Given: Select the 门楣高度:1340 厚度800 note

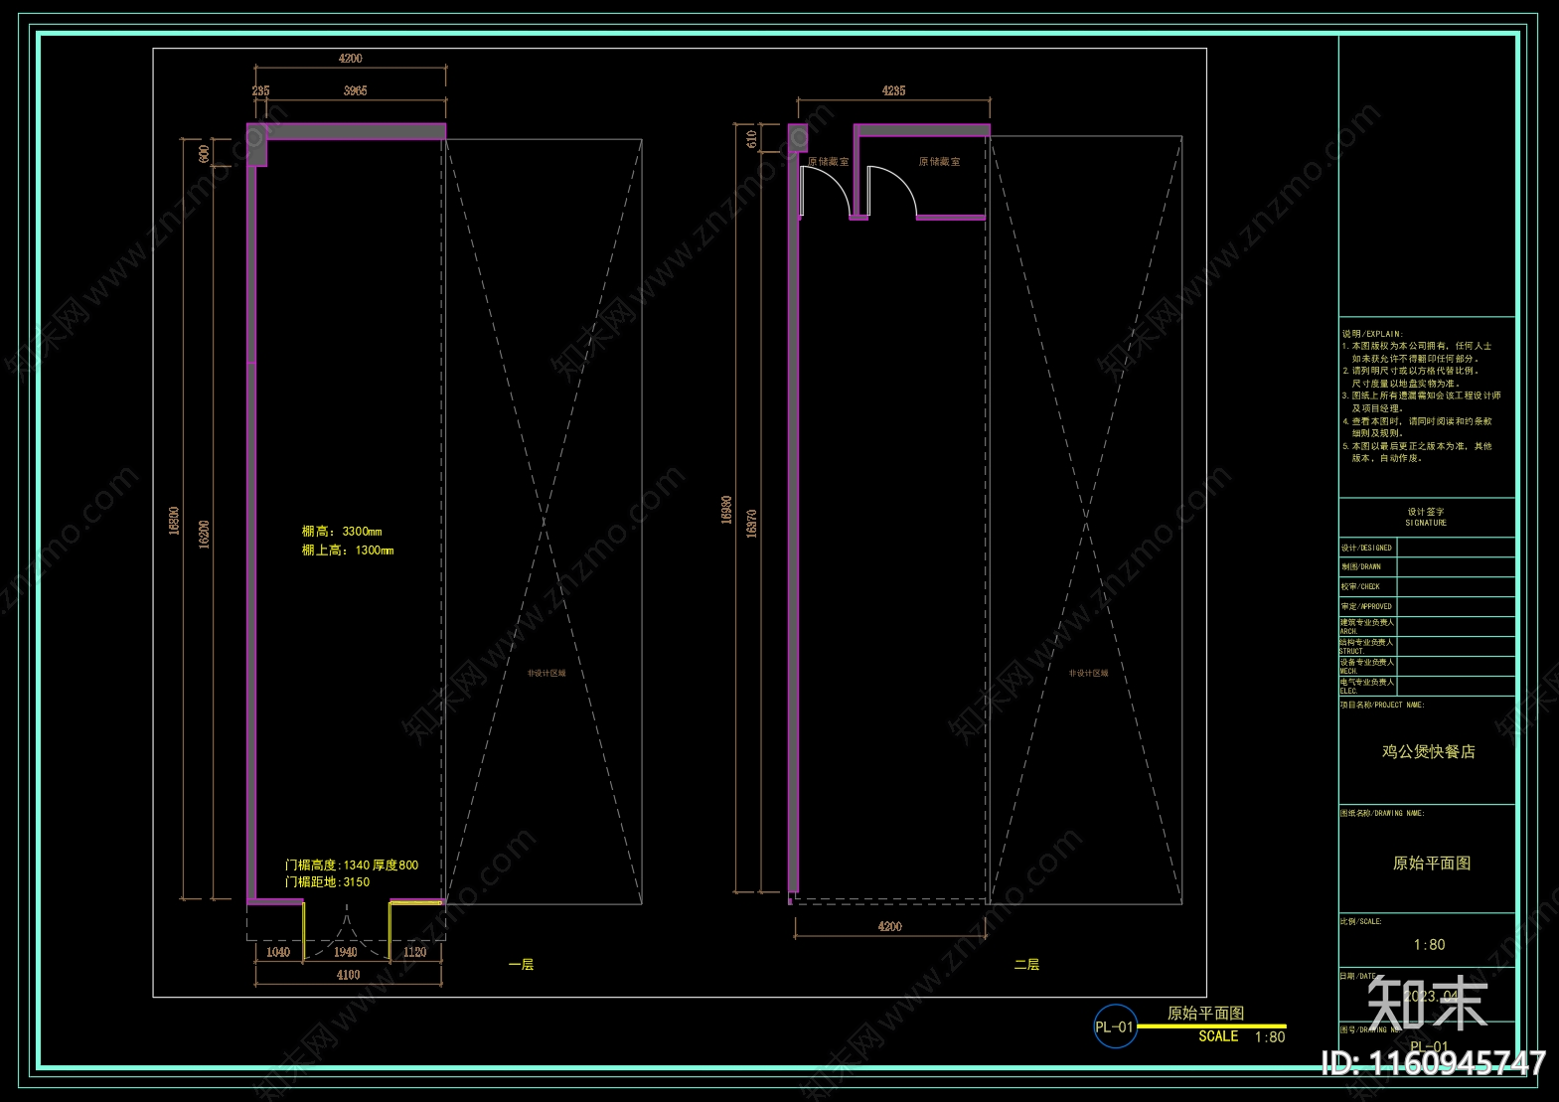Looking at the screenshot, I should [x=352, y=866].
